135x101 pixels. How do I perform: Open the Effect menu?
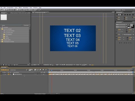(x=20, y=8)
